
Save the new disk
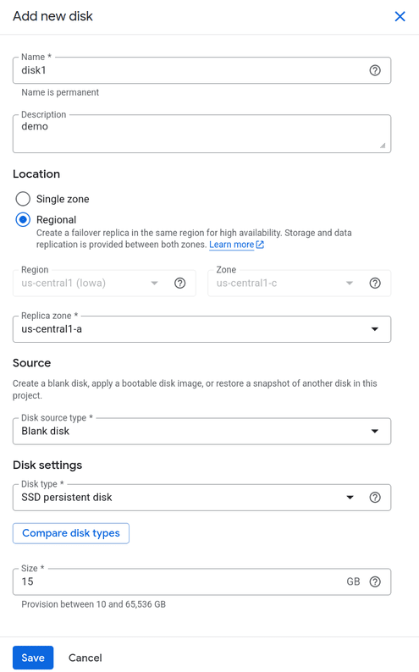(33, 658)
